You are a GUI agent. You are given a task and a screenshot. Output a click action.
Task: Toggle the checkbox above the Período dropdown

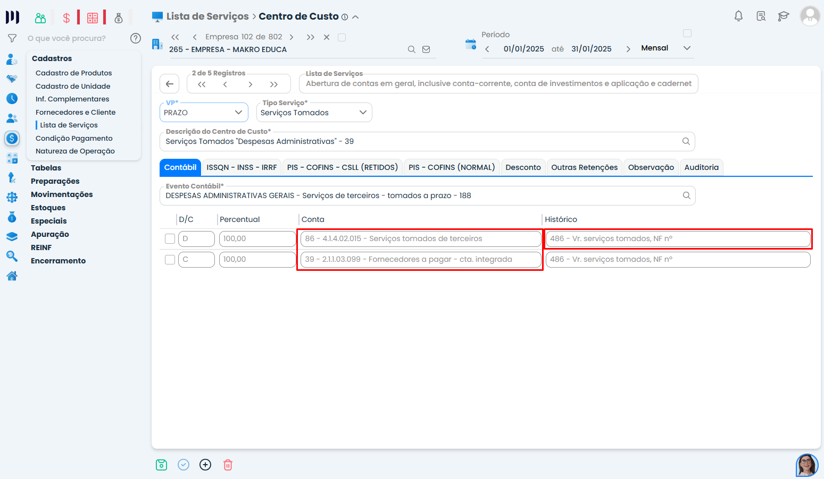pyautogui.click(x=687, y=33)
